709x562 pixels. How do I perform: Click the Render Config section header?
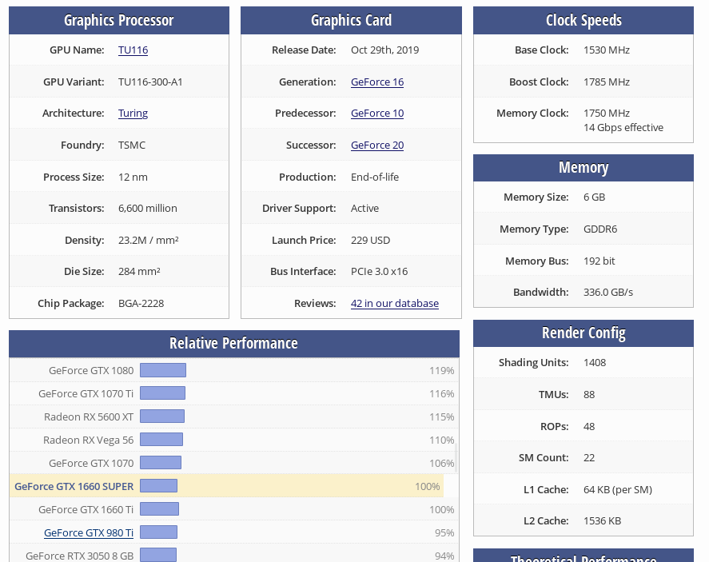pos(584,333)
